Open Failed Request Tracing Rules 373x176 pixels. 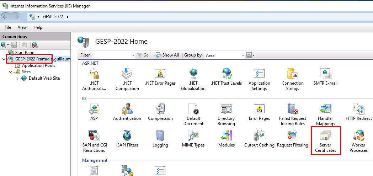[293, 114]
